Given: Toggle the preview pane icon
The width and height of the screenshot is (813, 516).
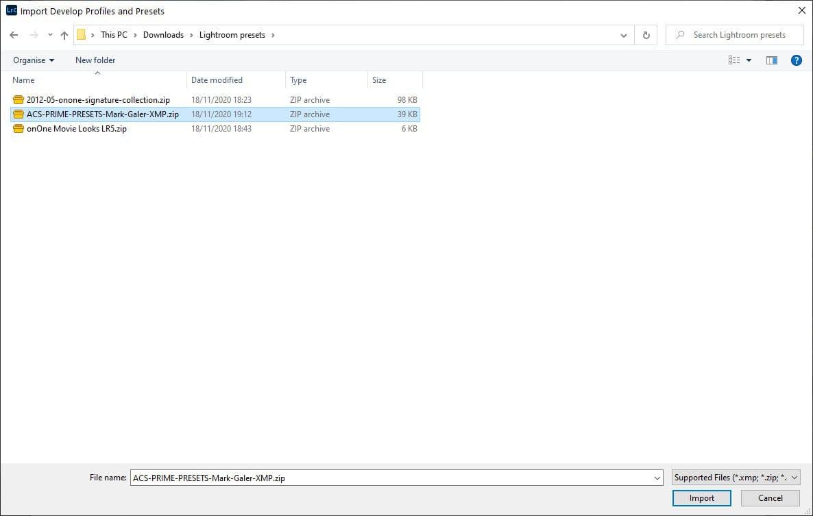Looking at the screenshot, I should [772, 60].
